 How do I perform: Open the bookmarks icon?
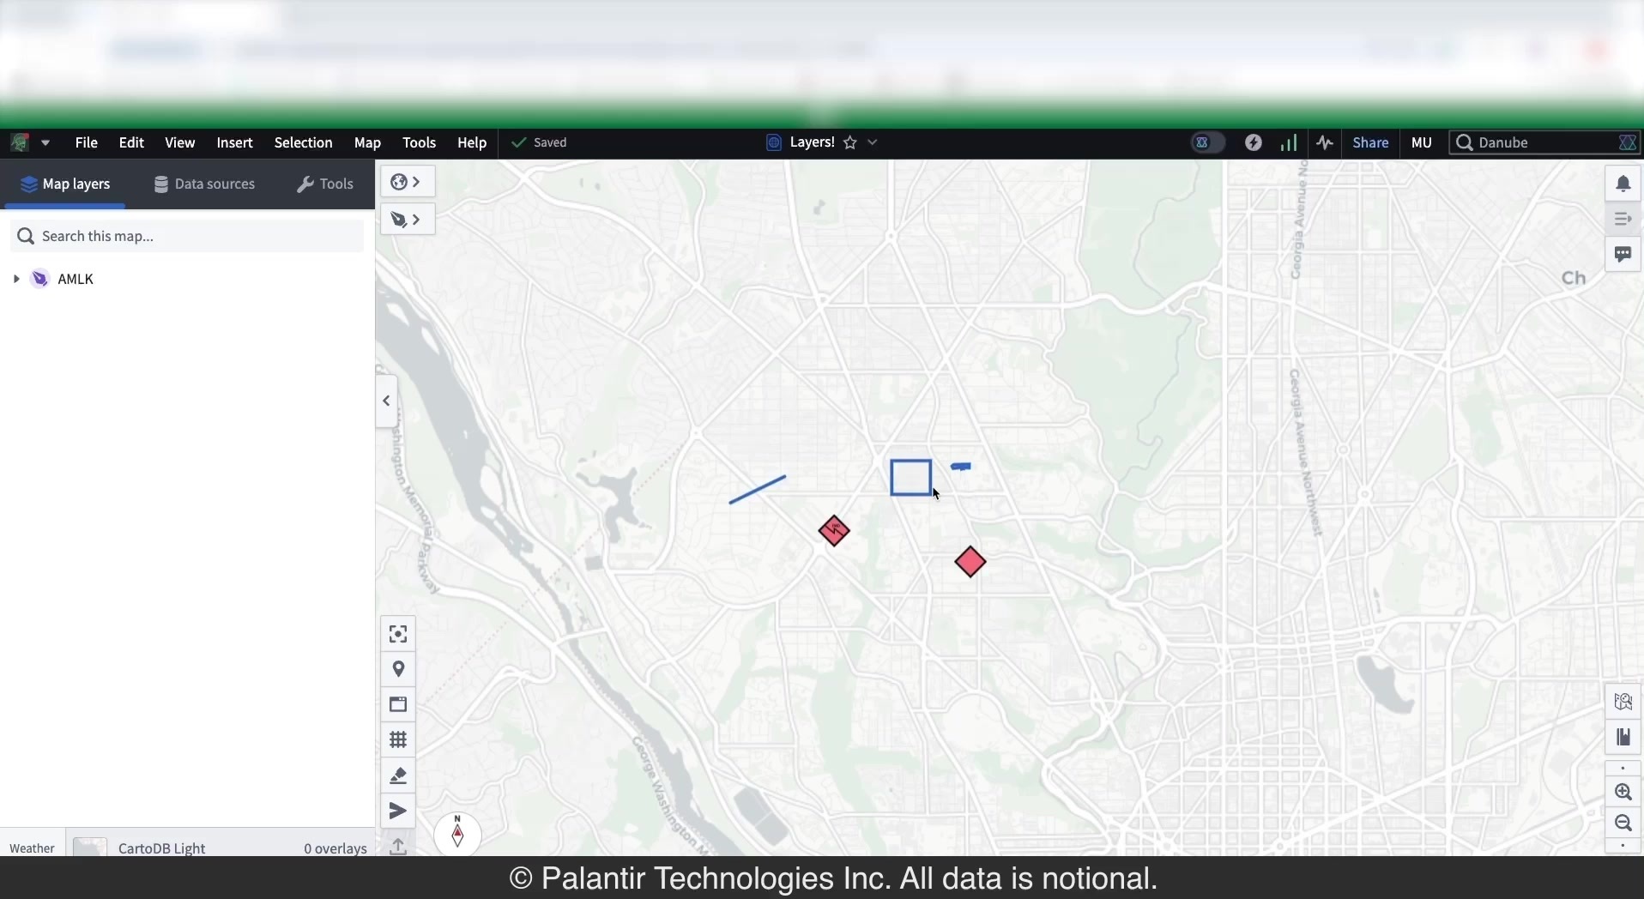pos(1623,737)
